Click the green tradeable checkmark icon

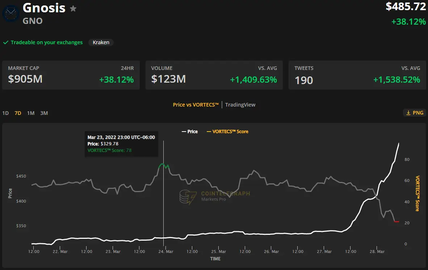click(x=6, y=42)
